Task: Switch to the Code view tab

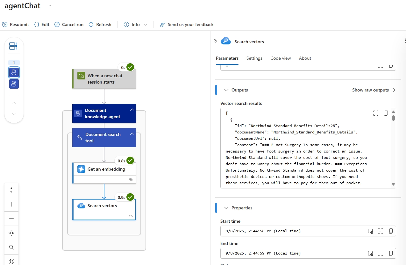Action: (x=281, y=58)
